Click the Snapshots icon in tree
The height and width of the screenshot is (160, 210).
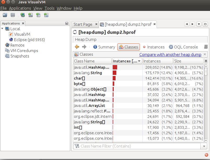point(7,56)
